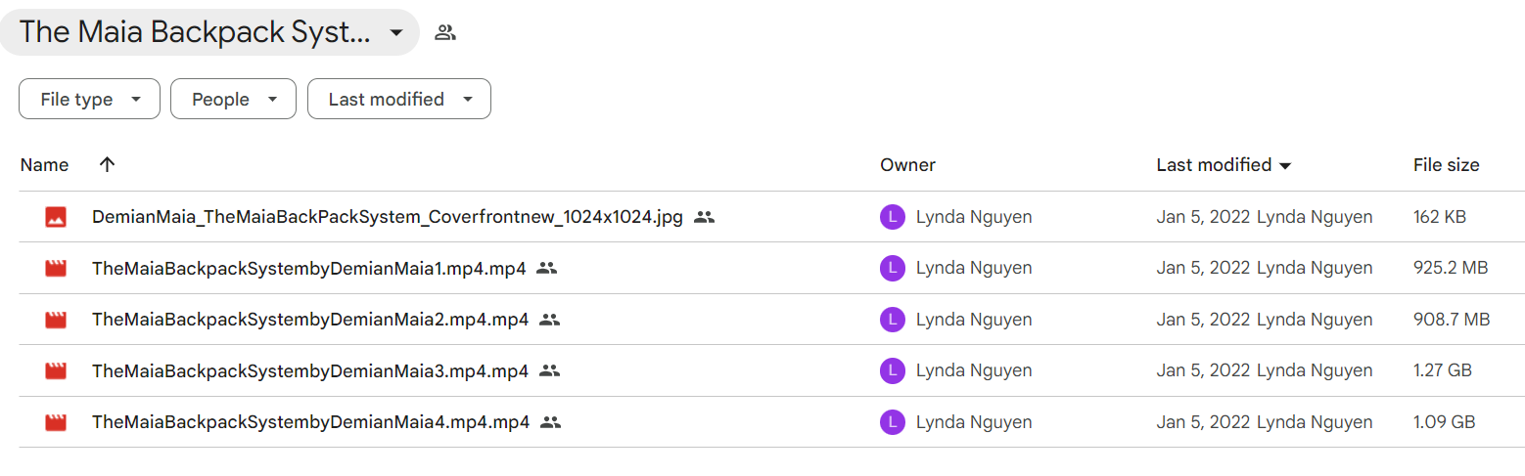
Task: Click owner avatar in the DemianMaia2 row
Action: [x=892, y=320]
